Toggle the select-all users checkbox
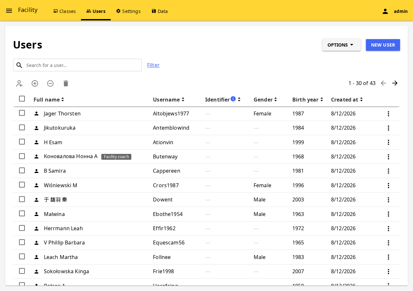 pos(22,99)
